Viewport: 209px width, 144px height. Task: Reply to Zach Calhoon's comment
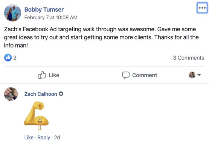44,138
